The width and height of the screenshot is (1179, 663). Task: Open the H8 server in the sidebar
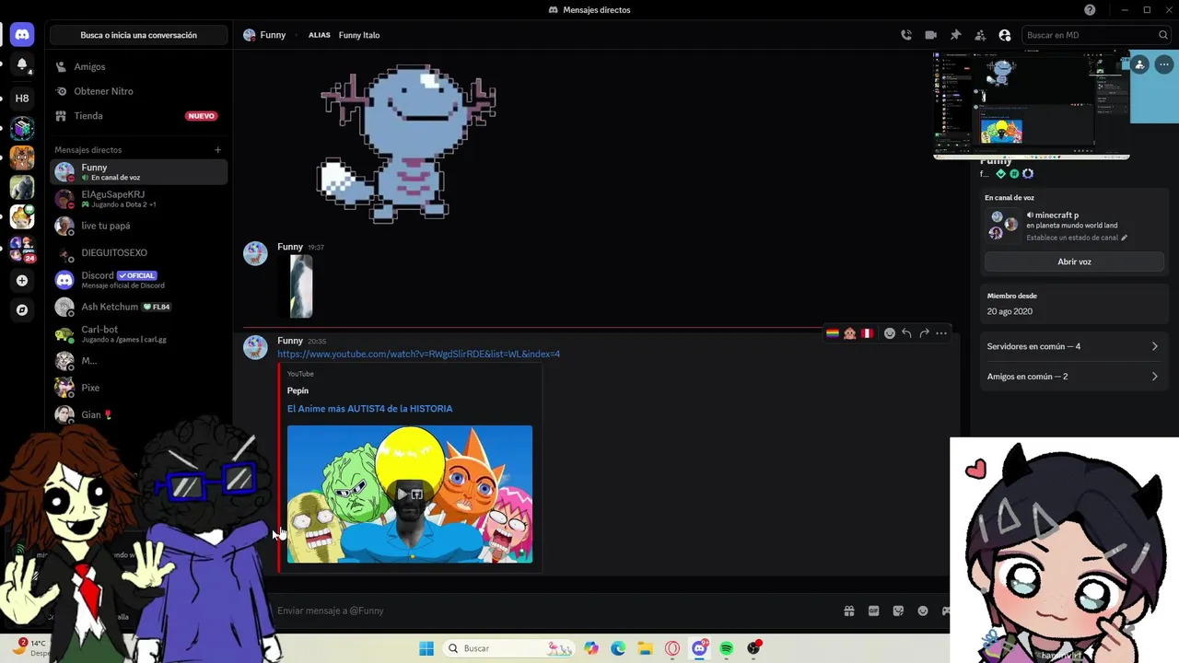pos(22,98)
